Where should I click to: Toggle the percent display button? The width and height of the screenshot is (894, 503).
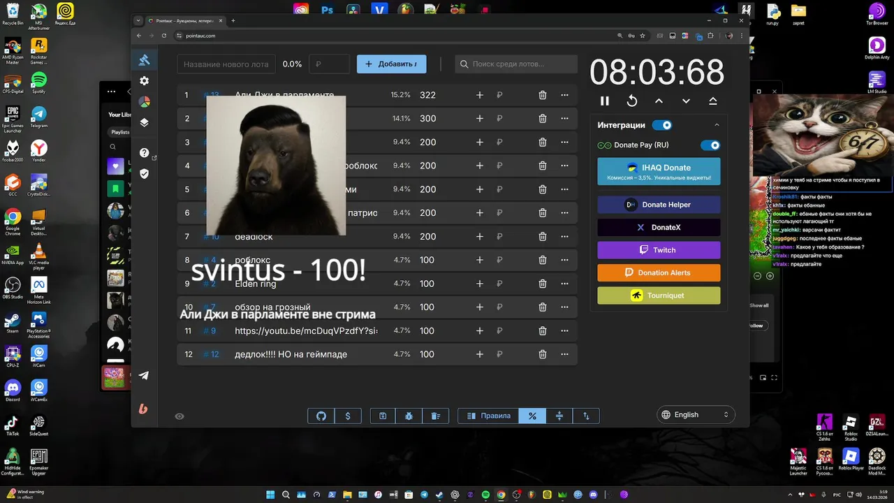point(532,416)
